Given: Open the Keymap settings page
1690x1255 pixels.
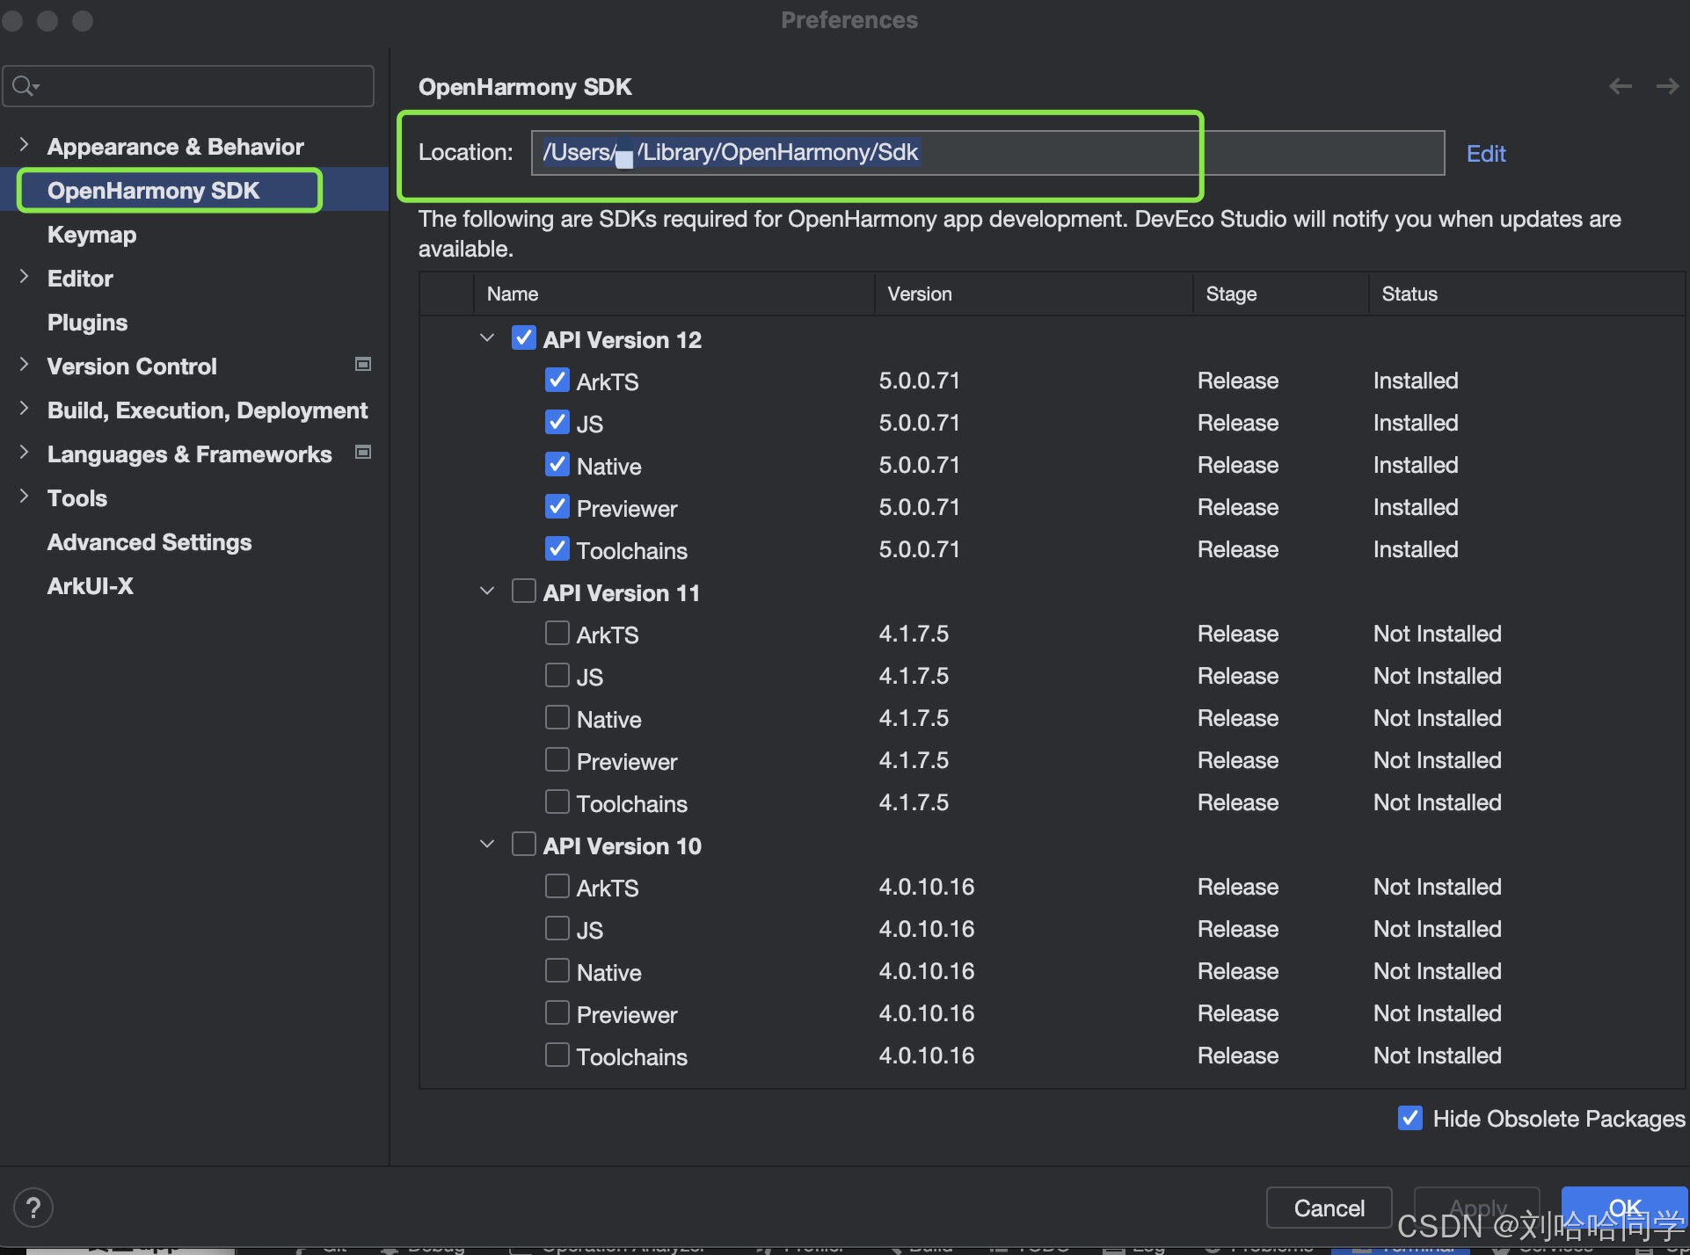Looking at the screenshot, I should tap(91, 235).
